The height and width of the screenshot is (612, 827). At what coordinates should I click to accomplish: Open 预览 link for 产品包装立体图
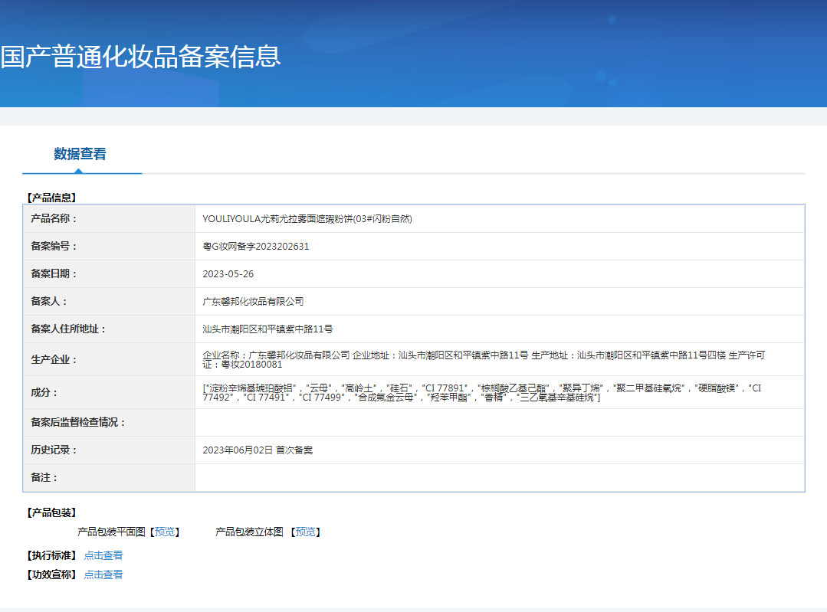[x=305, y=532]
